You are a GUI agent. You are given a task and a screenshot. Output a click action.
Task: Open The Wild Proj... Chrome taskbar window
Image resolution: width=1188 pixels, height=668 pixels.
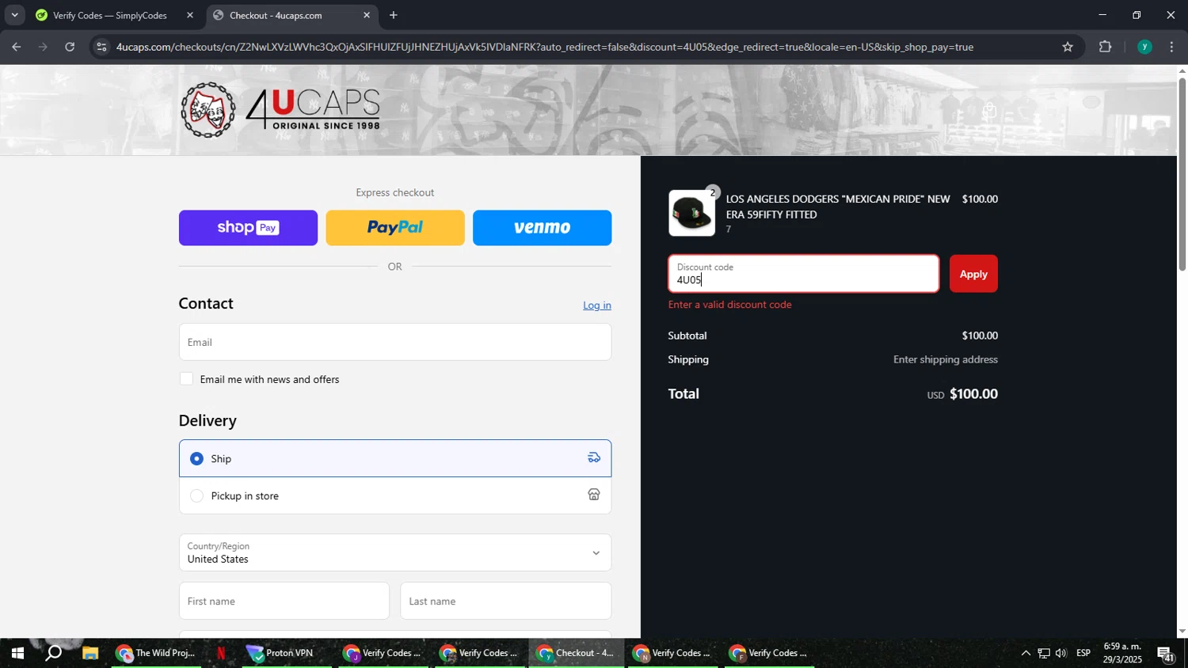156,654
